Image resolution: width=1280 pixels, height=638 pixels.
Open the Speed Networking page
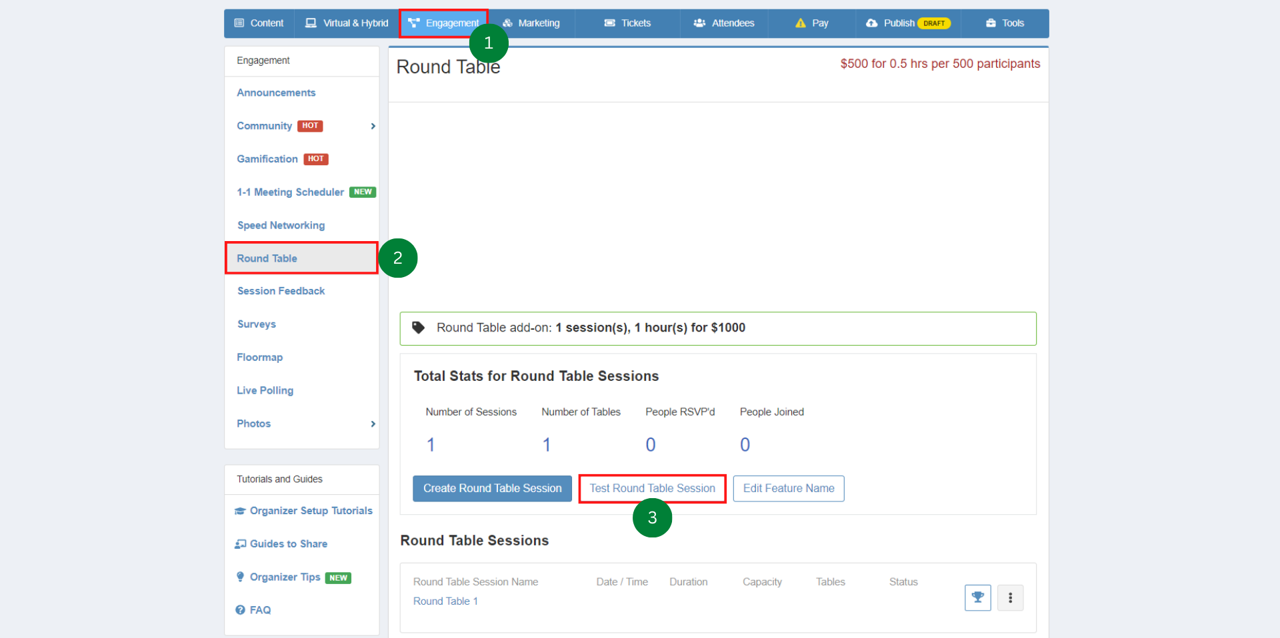click(281, 225)
